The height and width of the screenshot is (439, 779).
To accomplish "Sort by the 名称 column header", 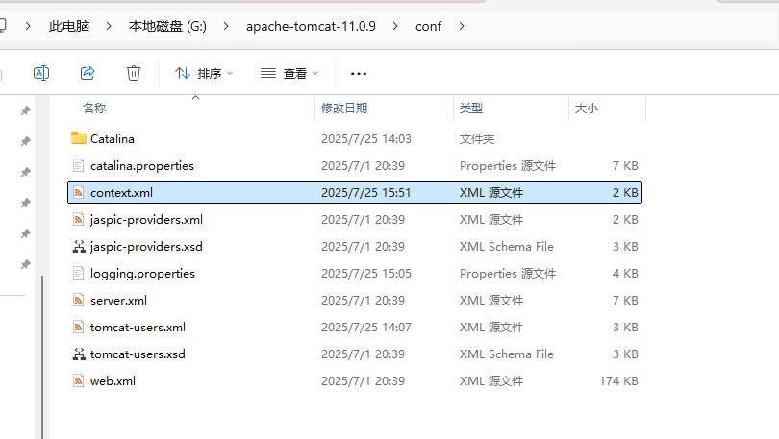I will click(x=94, y=109).
